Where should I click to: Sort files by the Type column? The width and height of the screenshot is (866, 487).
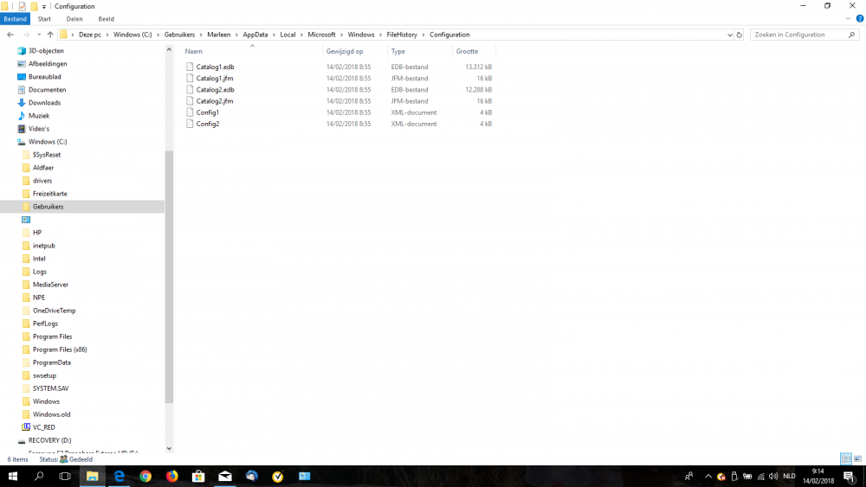(x=398, y=51)
